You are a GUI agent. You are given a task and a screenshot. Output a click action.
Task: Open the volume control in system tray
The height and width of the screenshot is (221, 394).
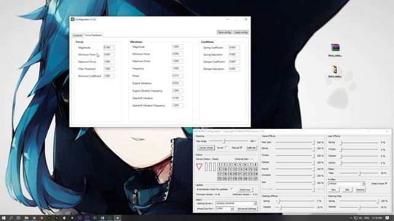pyautogui.click(x=361, y=218)
